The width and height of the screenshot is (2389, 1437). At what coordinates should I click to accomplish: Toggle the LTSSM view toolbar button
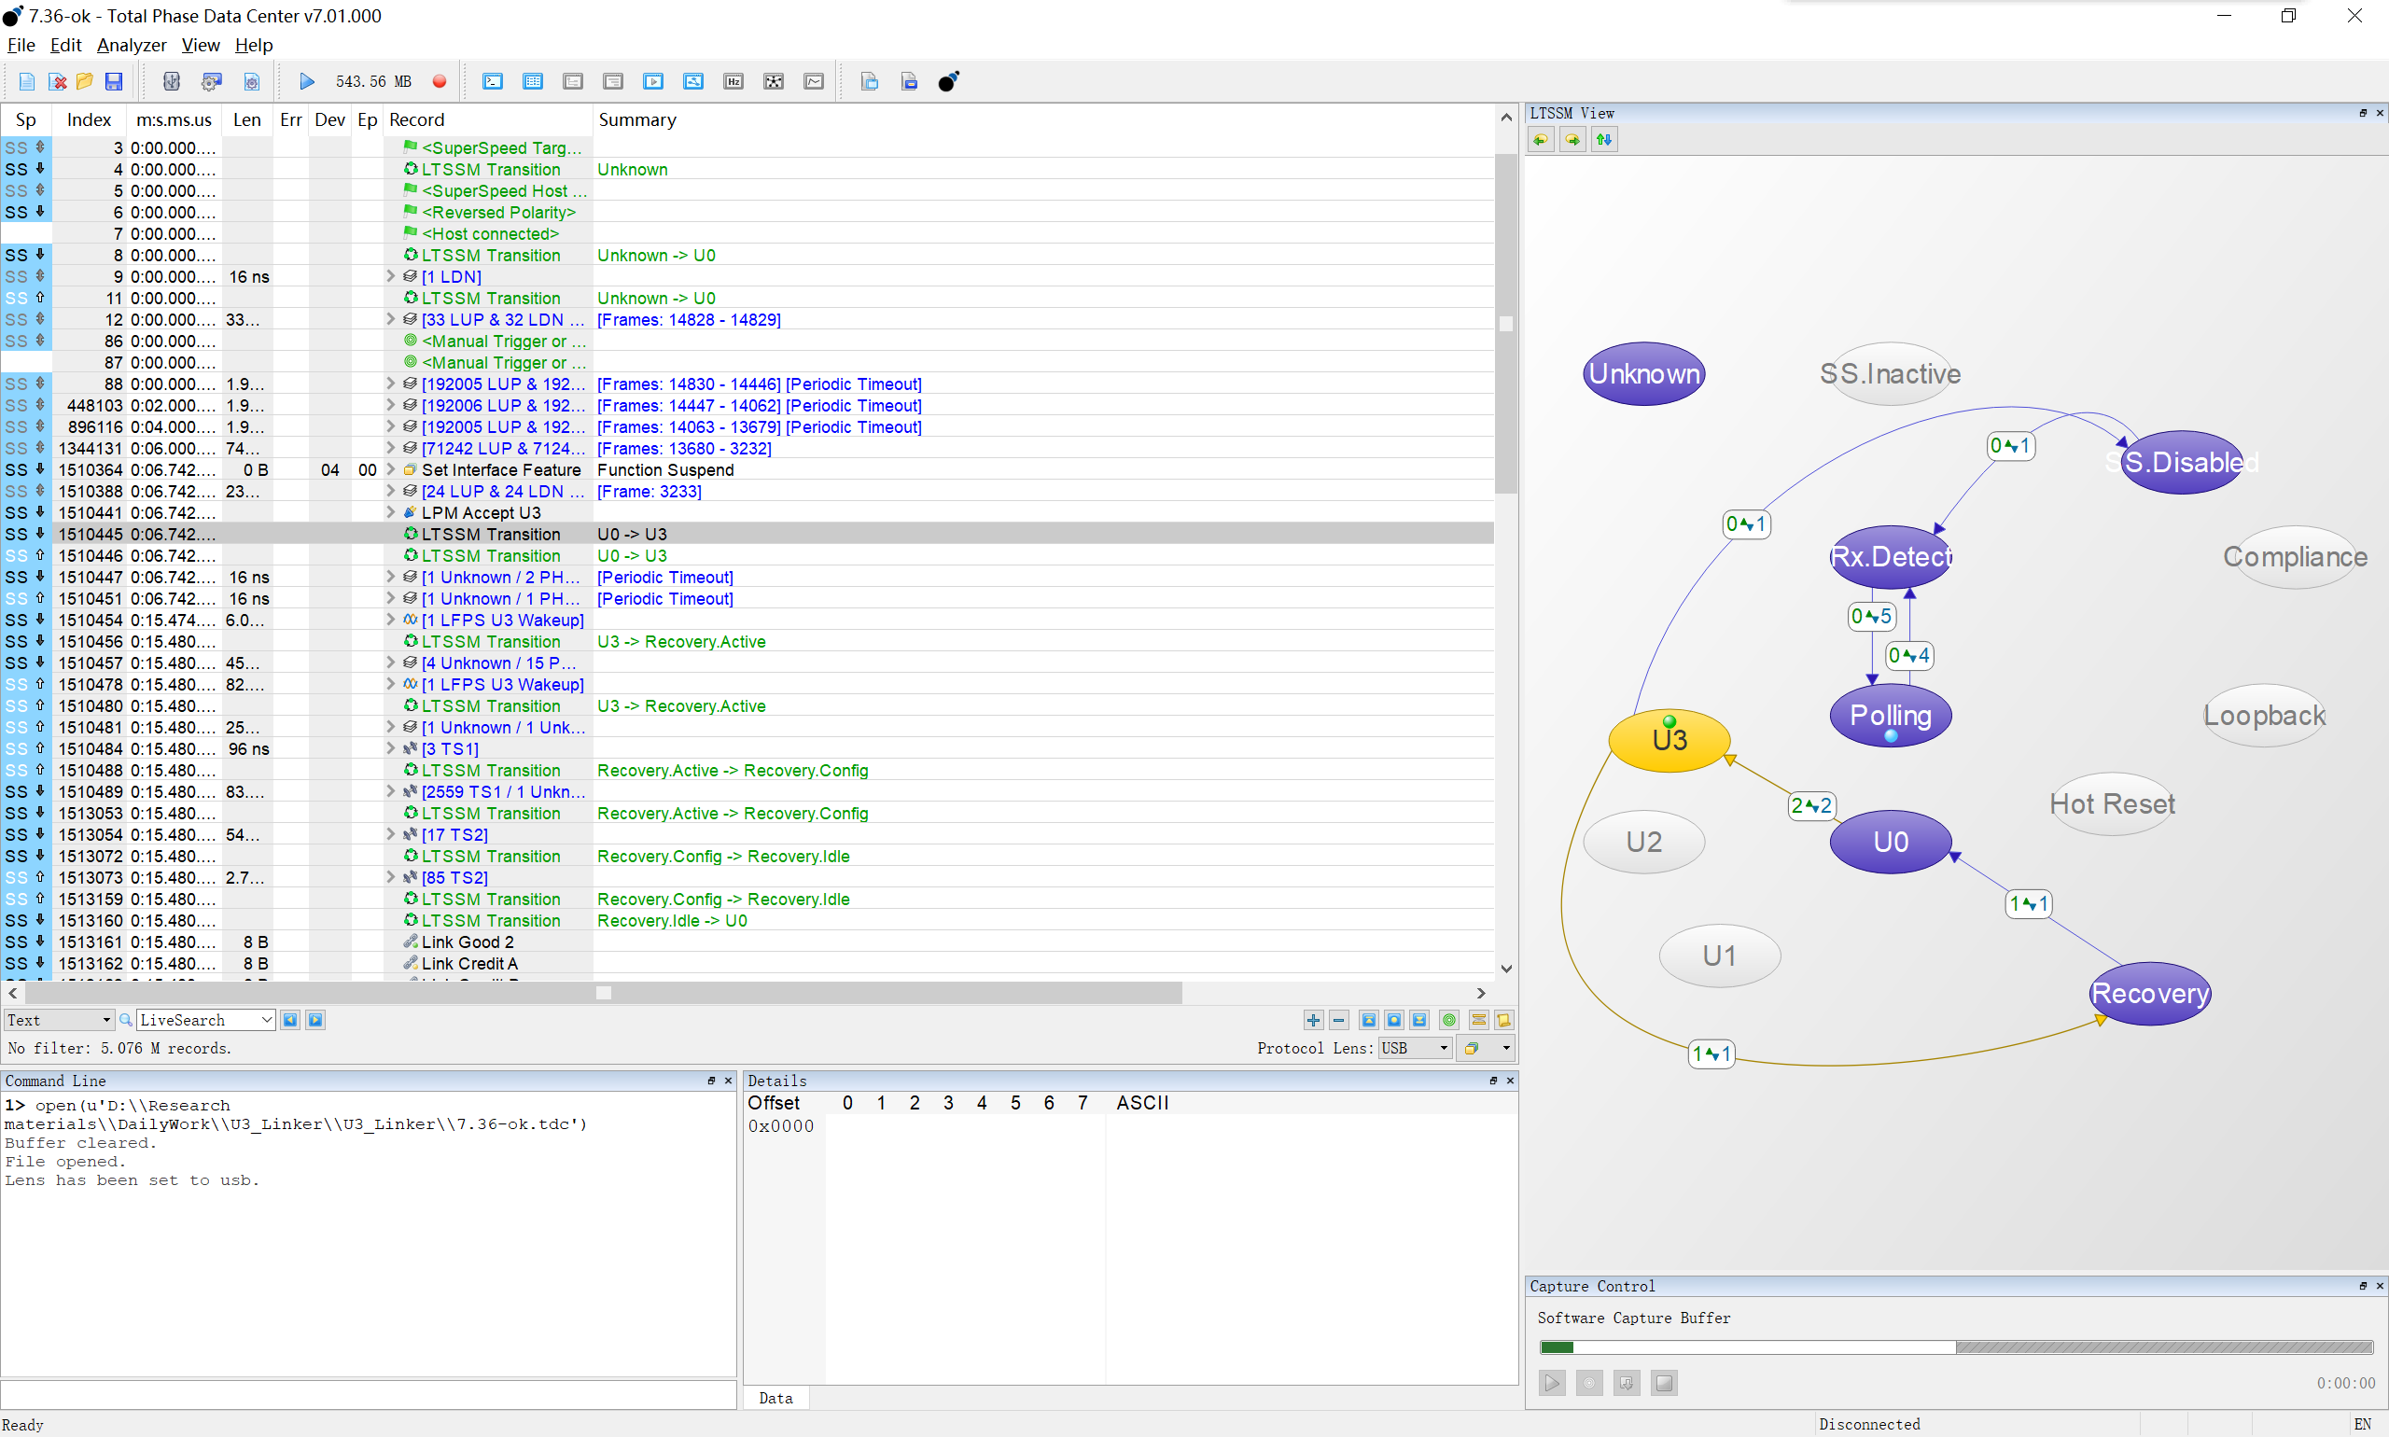coord(693,81)
